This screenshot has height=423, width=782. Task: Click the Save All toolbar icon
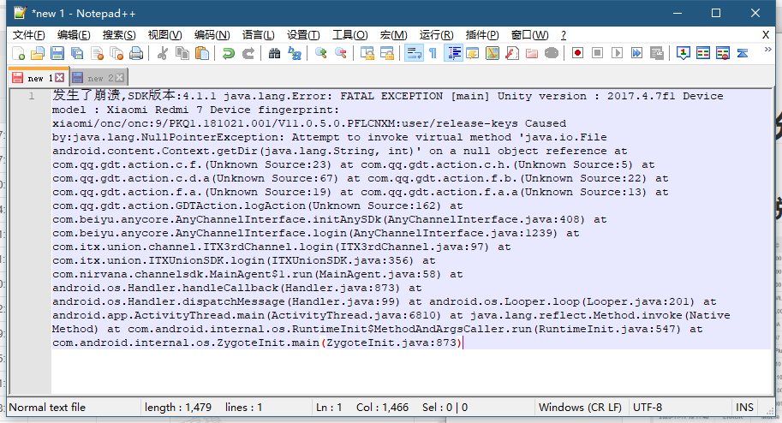(x=77, y=53)
